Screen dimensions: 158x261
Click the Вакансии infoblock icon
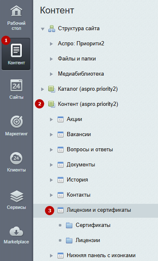(x=61, y=134)
